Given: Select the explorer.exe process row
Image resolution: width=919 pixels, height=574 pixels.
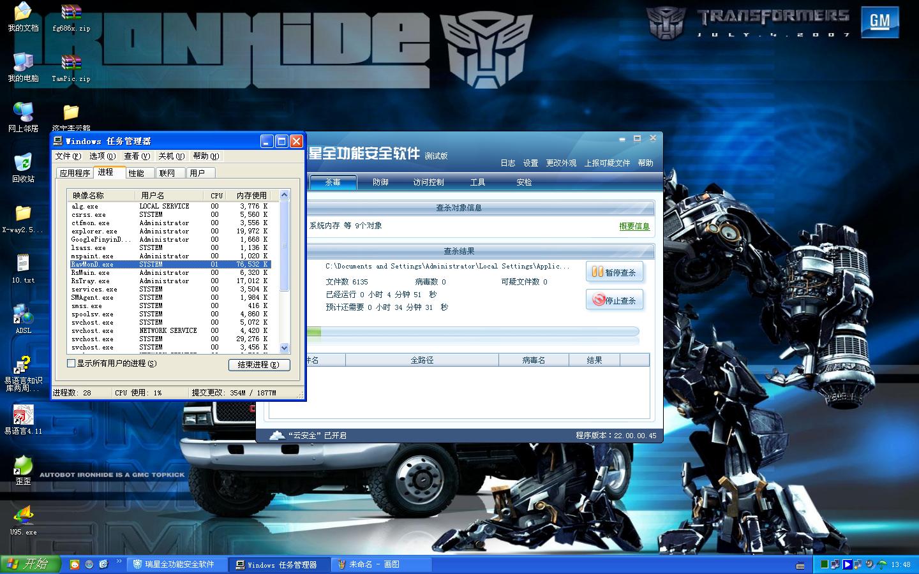Looking at the screenshot, I should (x=170, y=232).
